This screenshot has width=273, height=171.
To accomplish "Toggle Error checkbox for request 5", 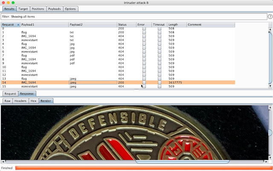I will 144,48.
